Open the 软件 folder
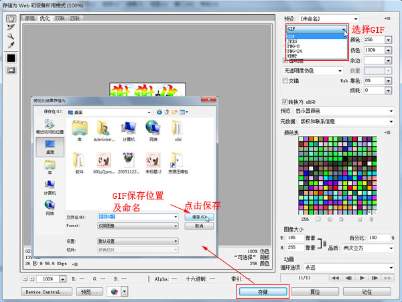Viewport: 402px width, 302px height. point(79,163)
